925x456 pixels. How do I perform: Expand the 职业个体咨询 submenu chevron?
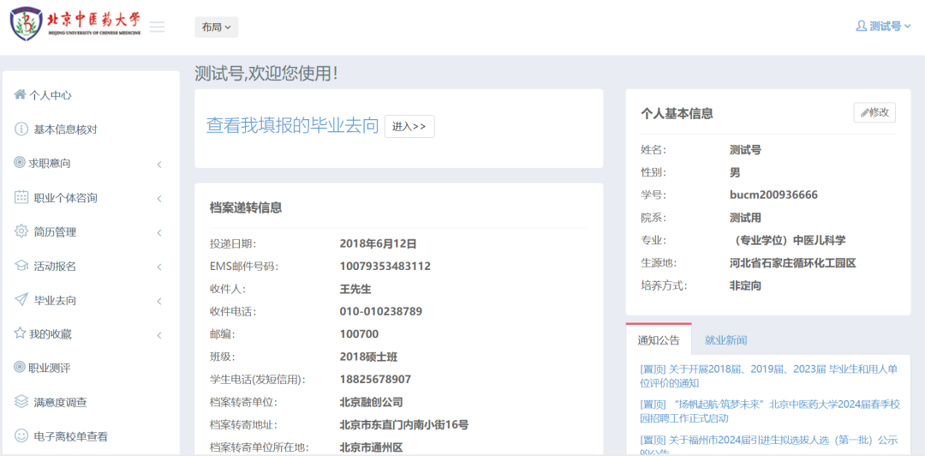(159, 199)
